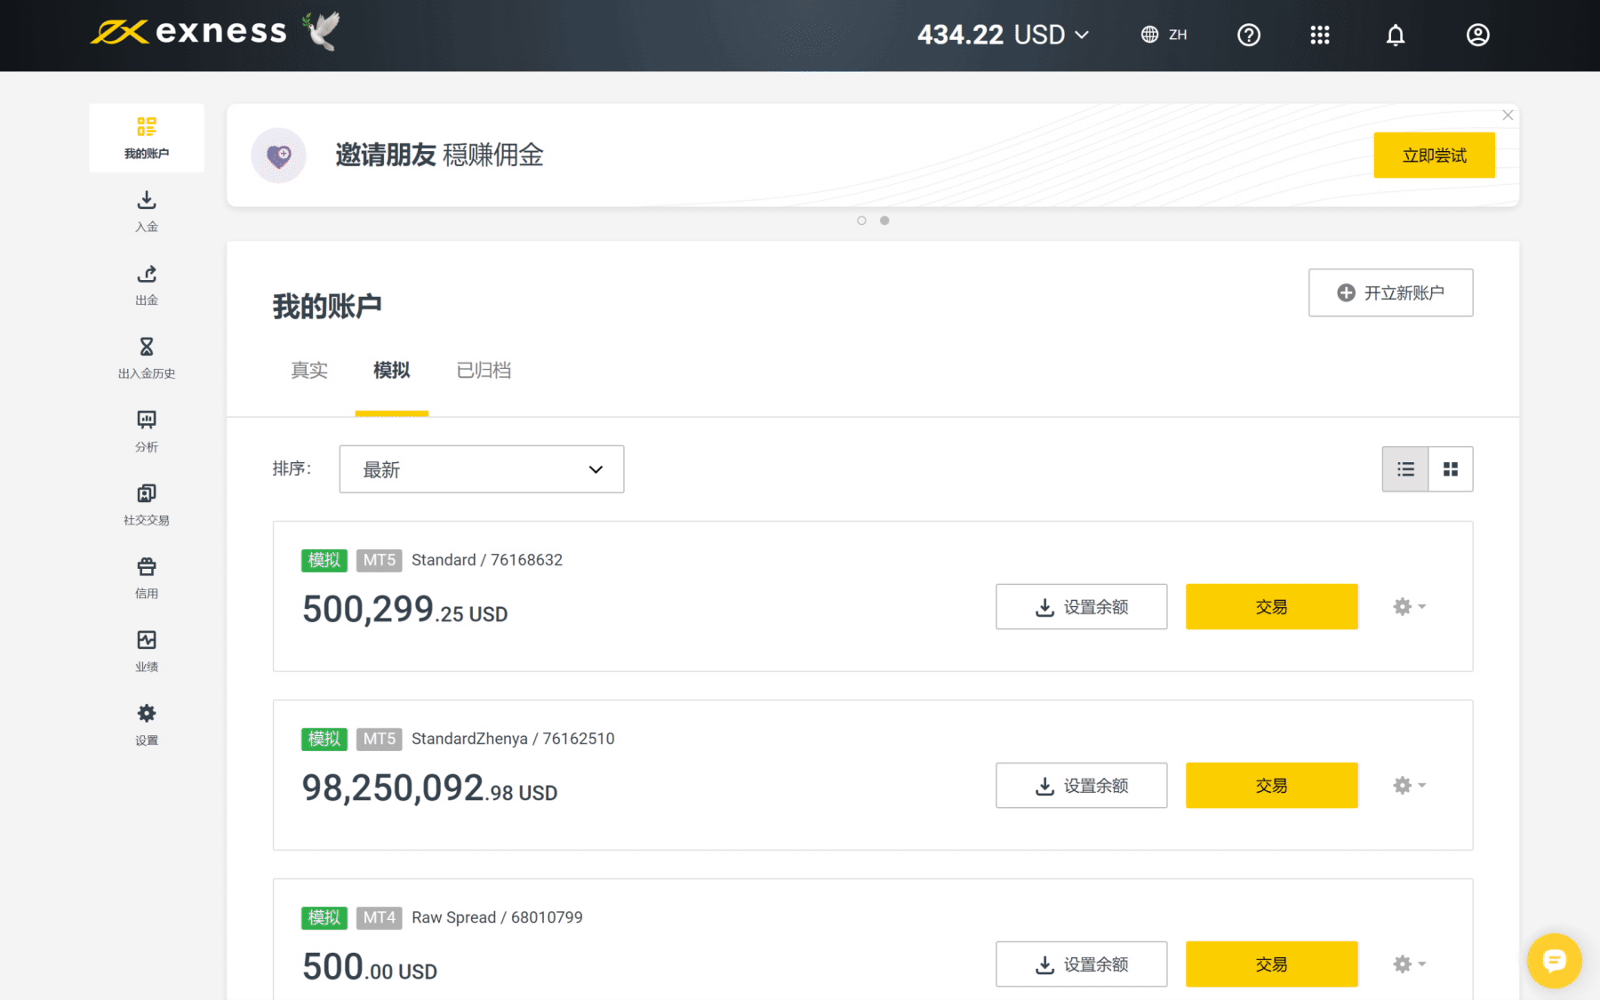Select the second banner carousel dot
1600x1000 pixels.
click(x=884, y=220)
